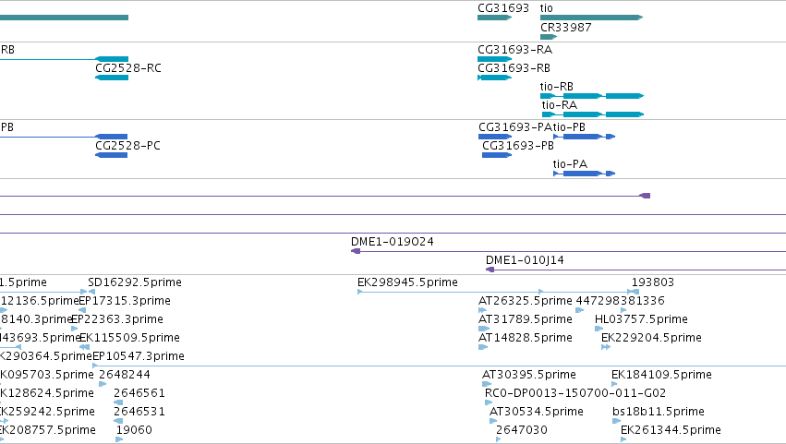
Task: Click the tio-PB protein label
Action: [569, 127]
